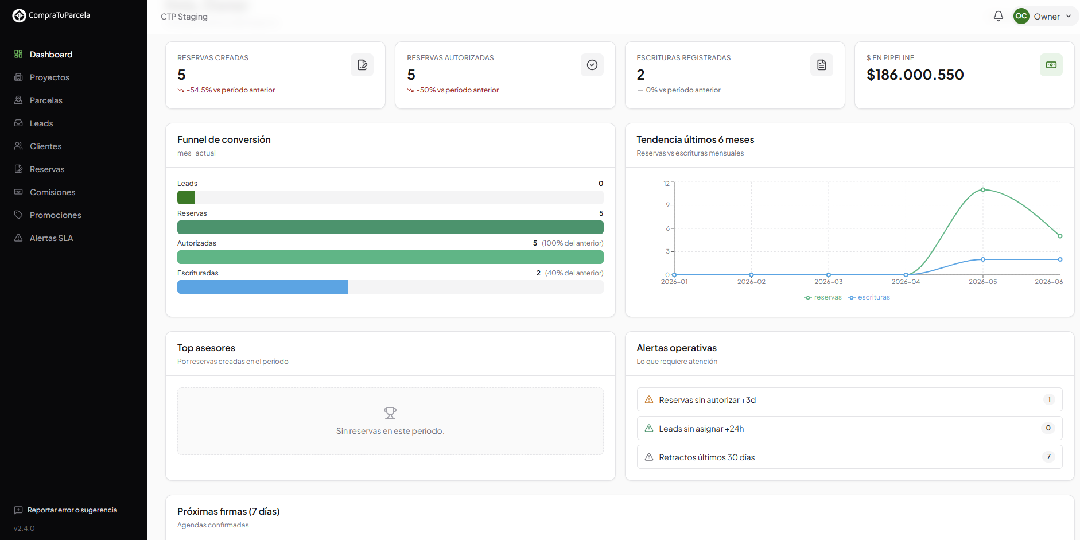Click the Leads funnel bar

coord(390,197)
